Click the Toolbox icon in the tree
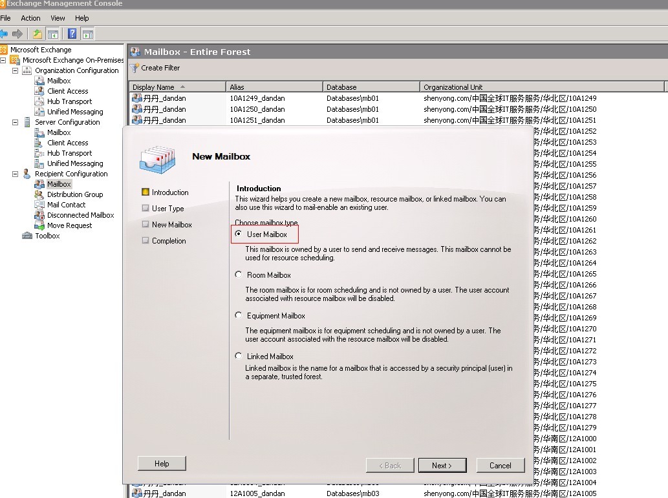 27,236
